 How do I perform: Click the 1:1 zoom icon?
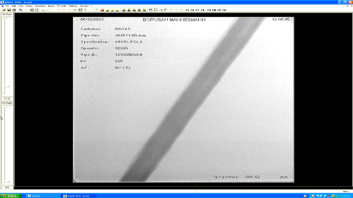click(x=80, y=10)
